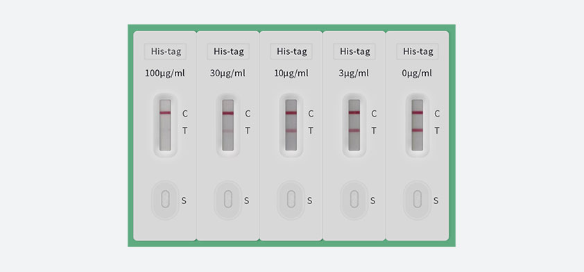Click the test line on the 3µg/ml strip
584x272 pixels.
354,130
